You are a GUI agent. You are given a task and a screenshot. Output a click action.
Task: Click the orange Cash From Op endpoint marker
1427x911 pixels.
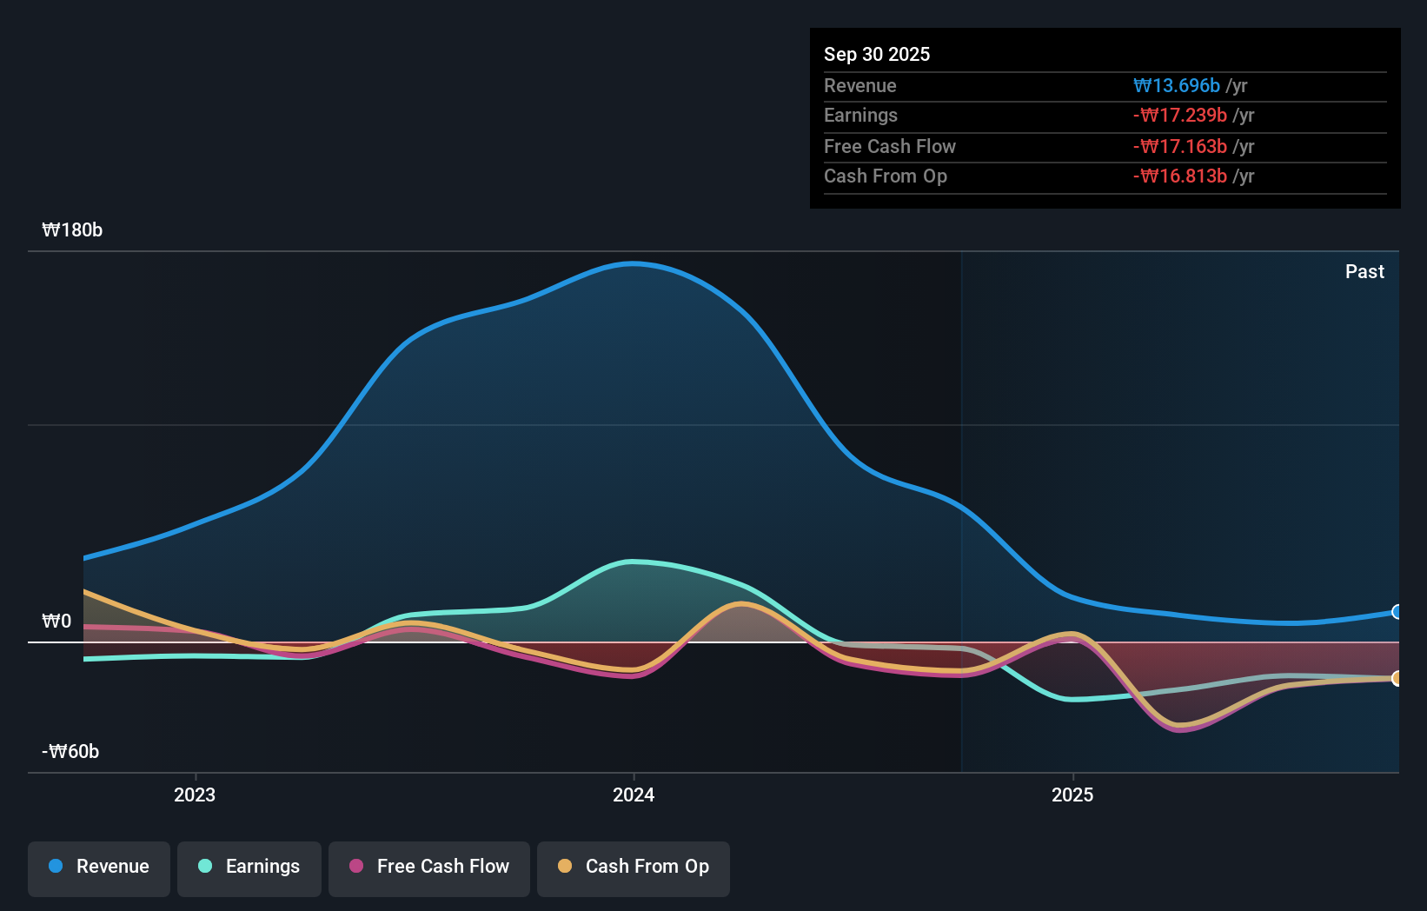pyautogui.click(x=1397, y=678)
